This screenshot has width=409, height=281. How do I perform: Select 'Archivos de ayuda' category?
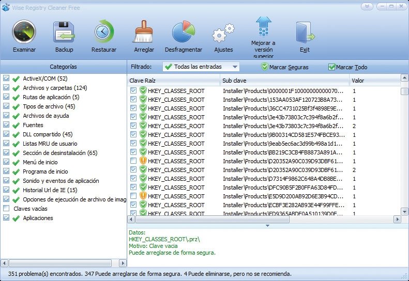(46, 116)
